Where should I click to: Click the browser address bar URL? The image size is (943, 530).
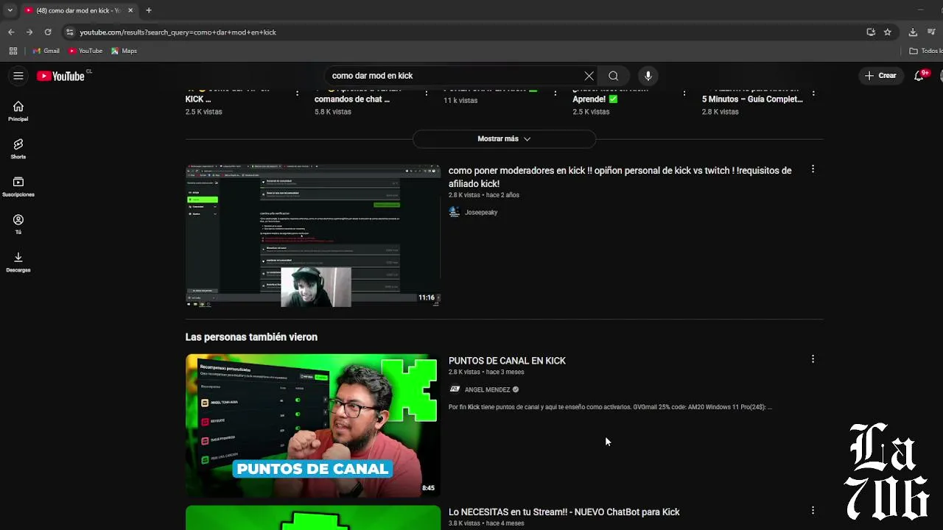point(178,32)
